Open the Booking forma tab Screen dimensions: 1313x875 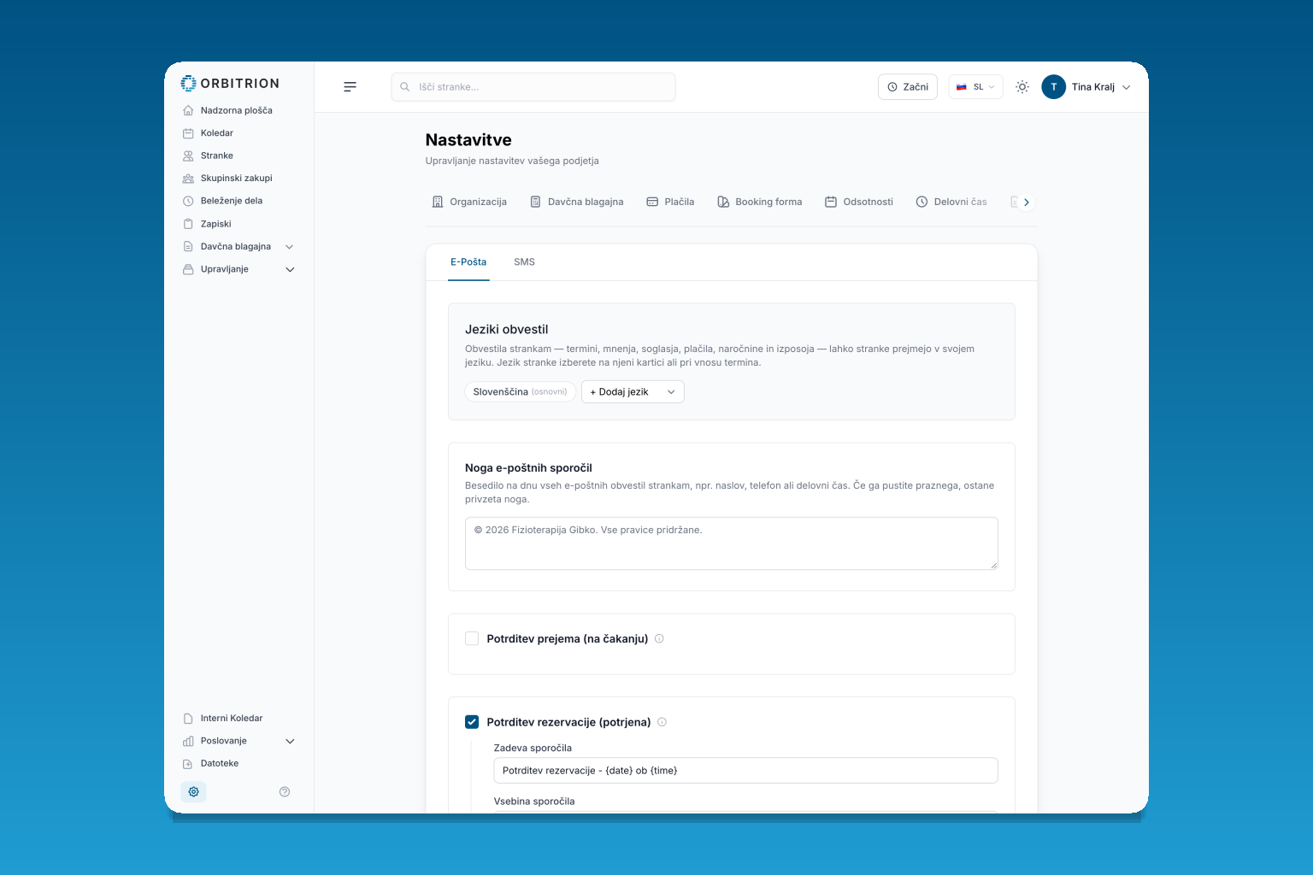tap(760, 202)
